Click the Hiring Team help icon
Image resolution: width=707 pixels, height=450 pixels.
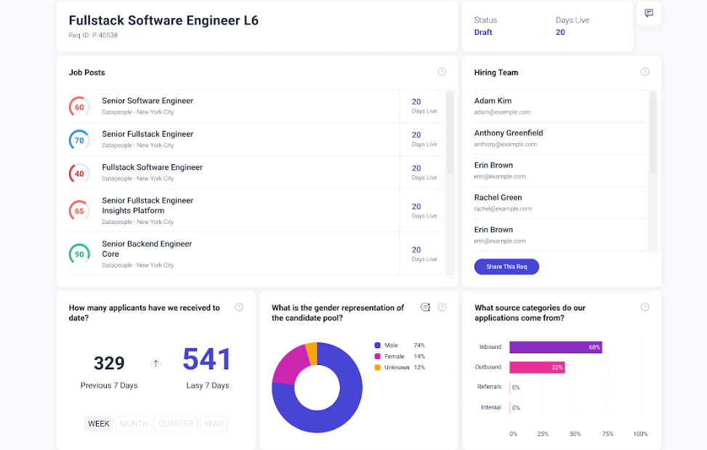coord(645,72)
